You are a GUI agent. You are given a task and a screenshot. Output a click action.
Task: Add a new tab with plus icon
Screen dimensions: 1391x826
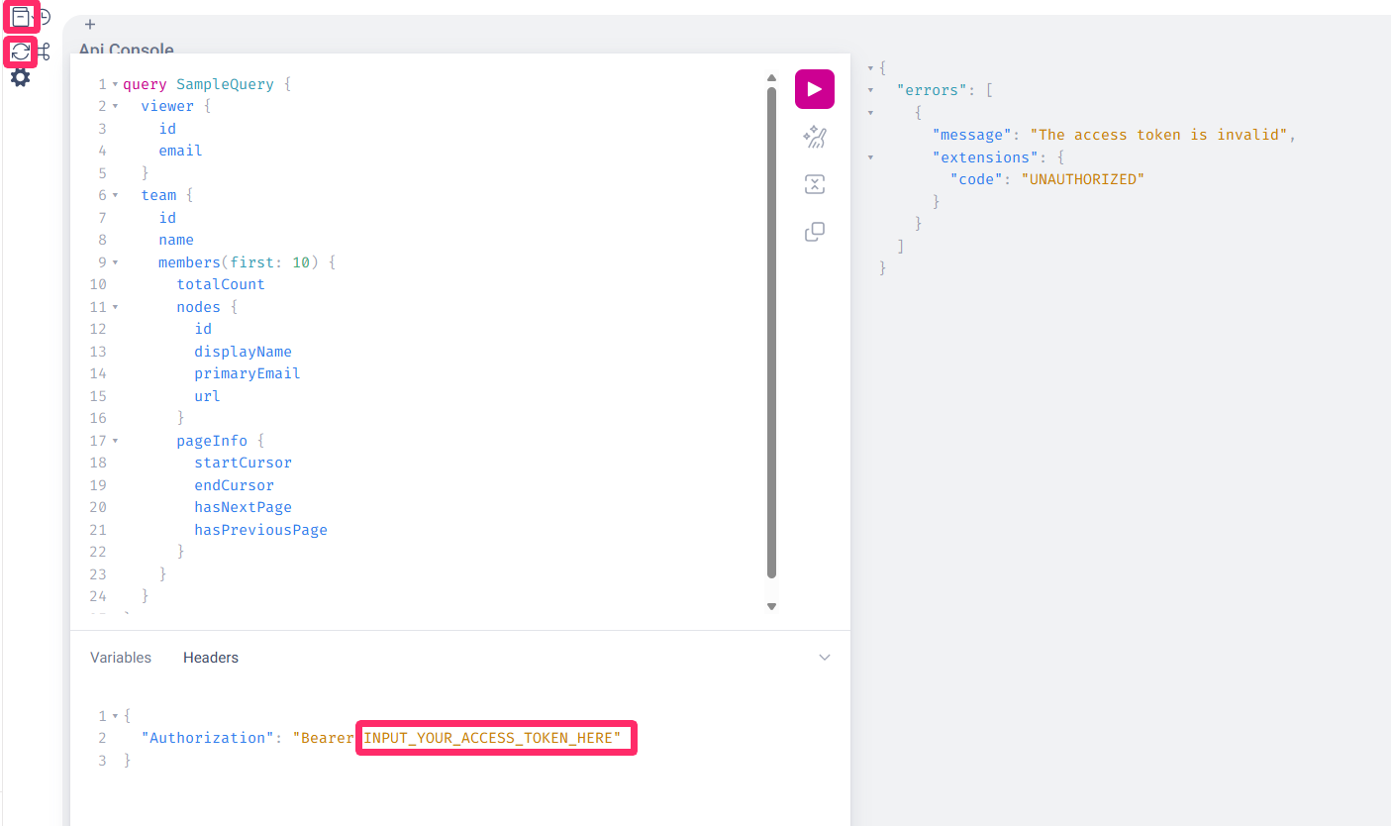point(90,24)
